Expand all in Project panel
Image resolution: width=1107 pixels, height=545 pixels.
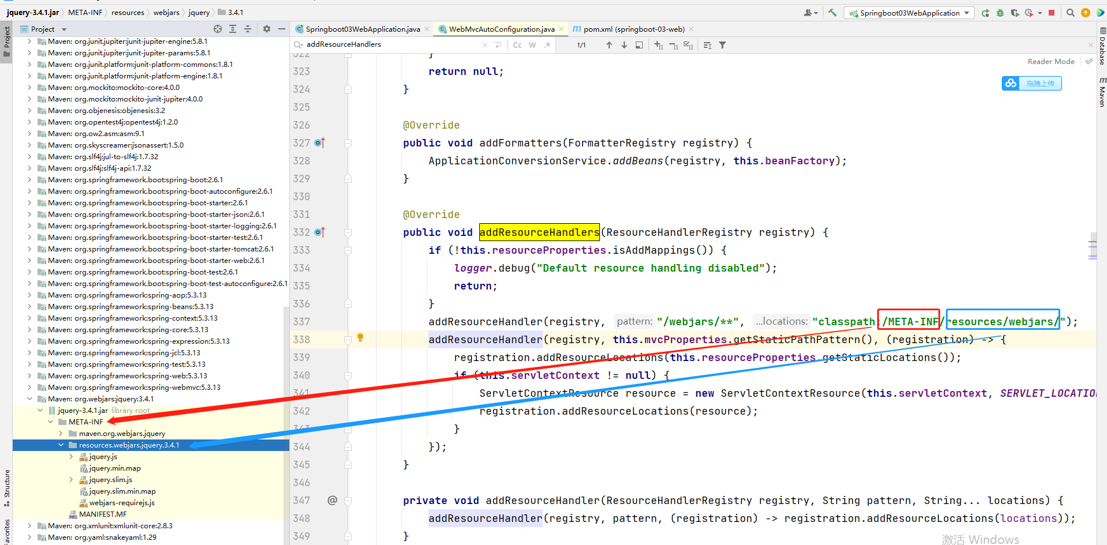click(x=233, y=29)
